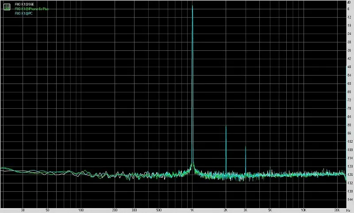Click the -6 dB axis label
The width and height of the screenshot is (354, 213).
coord(348,9)
